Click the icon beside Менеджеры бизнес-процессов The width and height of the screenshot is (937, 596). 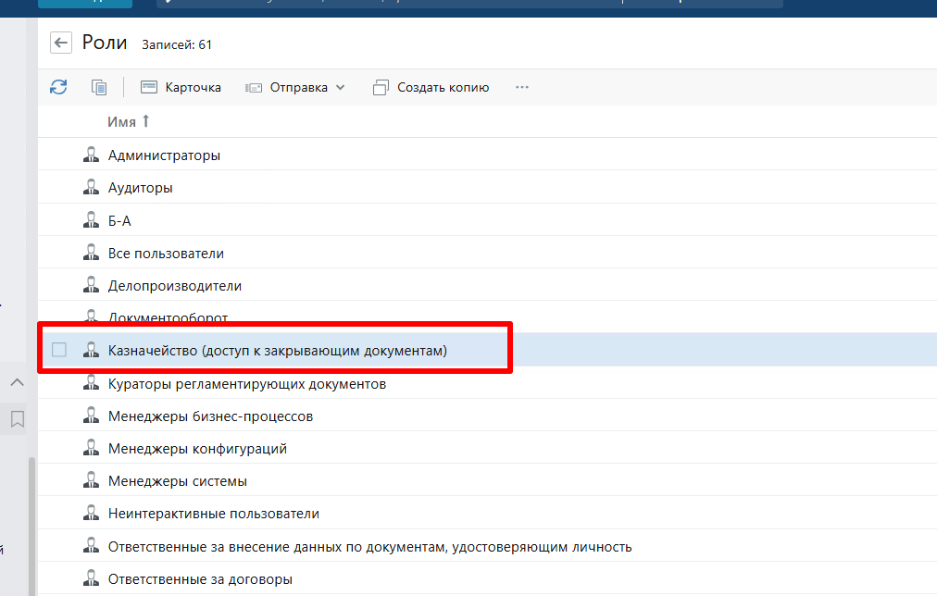(91, 416)
